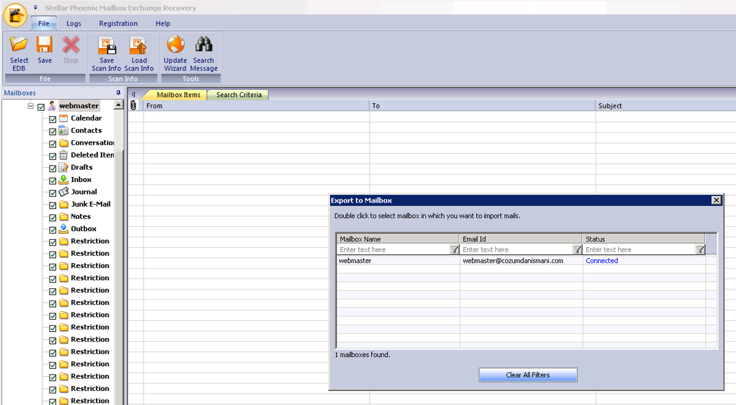This screenshot has width=736, height=405.
Task: Select the Outbox folder icon
Action: pos(63,229)
